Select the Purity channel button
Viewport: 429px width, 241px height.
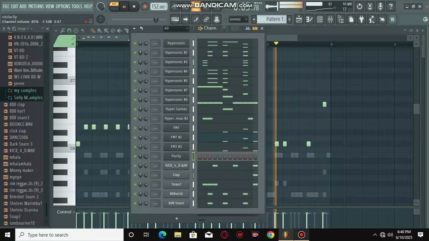[176, 156]
